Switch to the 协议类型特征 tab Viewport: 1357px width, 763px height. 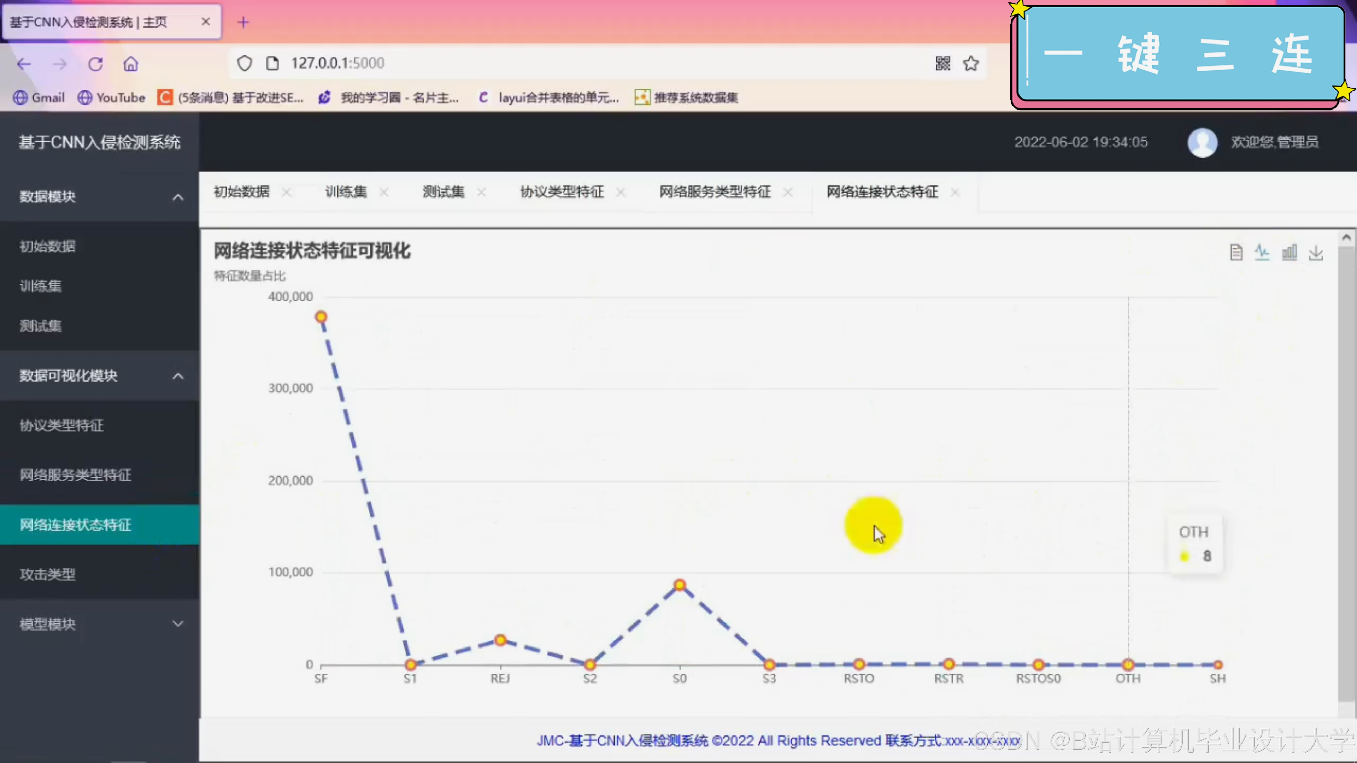[562, 192]
